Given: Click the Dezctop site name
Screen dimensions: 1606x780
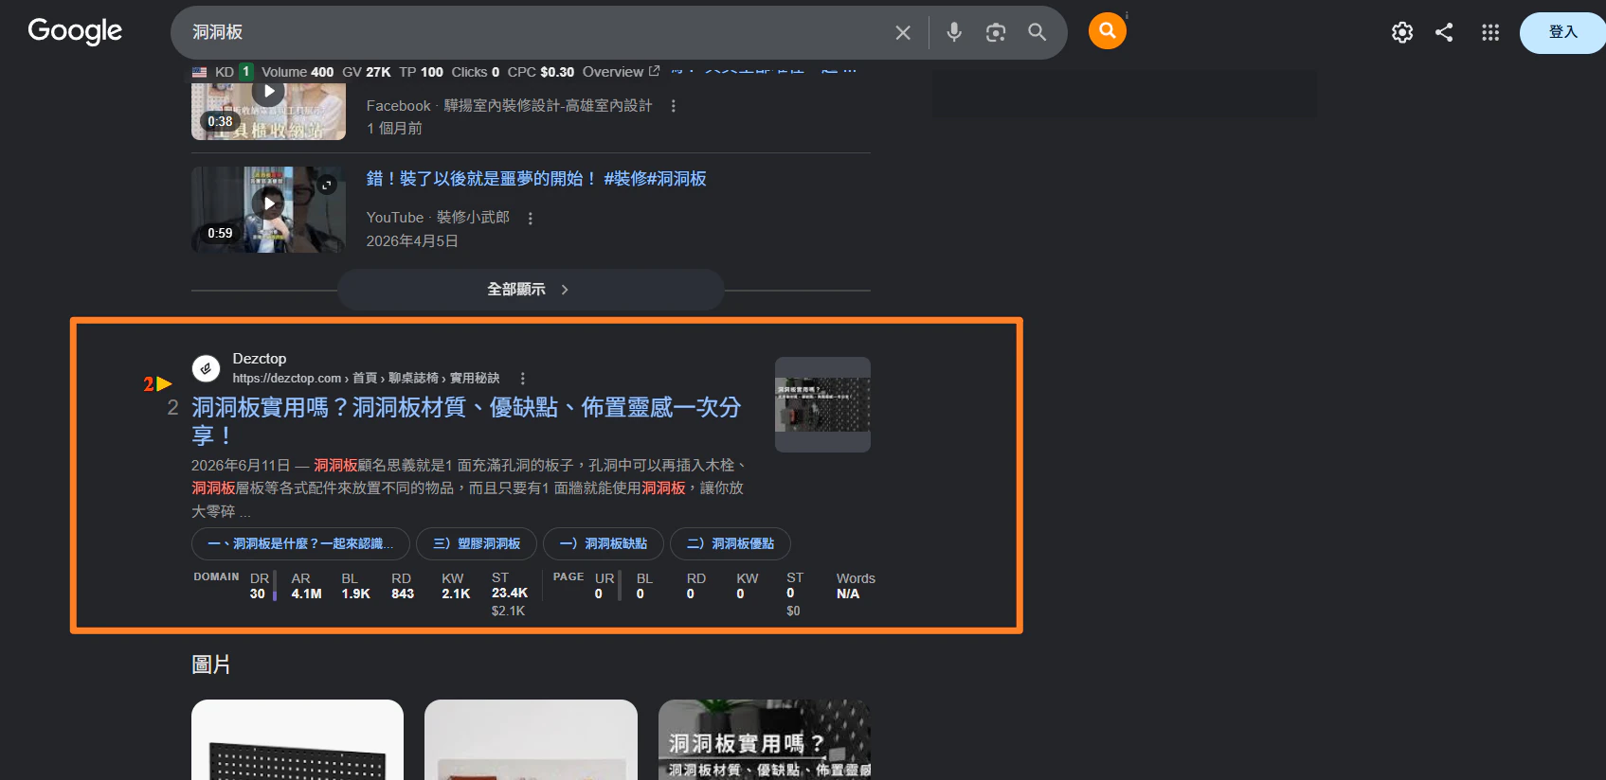Looking at the screenshot, I should 260,359.
